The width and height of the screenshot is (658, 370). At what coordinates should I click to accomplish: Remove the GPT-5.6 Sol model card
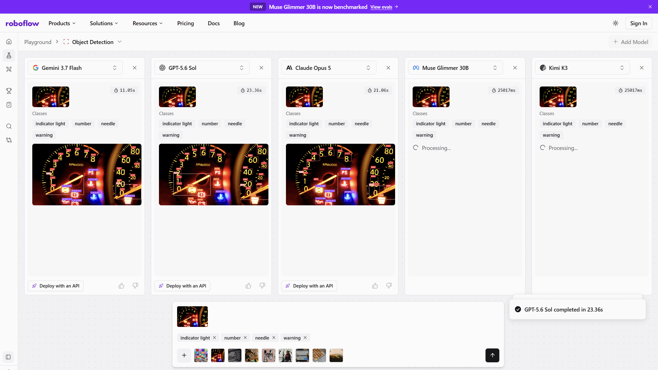pyautogui.click(x=261, y=68)
